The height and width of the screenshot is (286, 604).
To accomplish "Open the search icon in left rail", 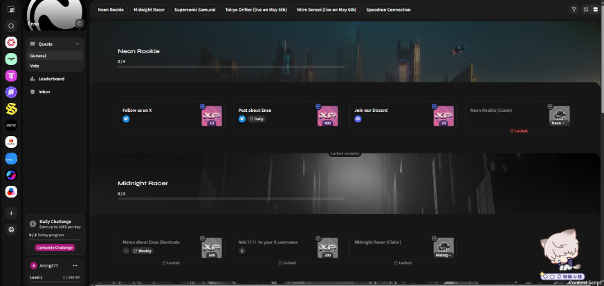I will click(x=11, y=26).
